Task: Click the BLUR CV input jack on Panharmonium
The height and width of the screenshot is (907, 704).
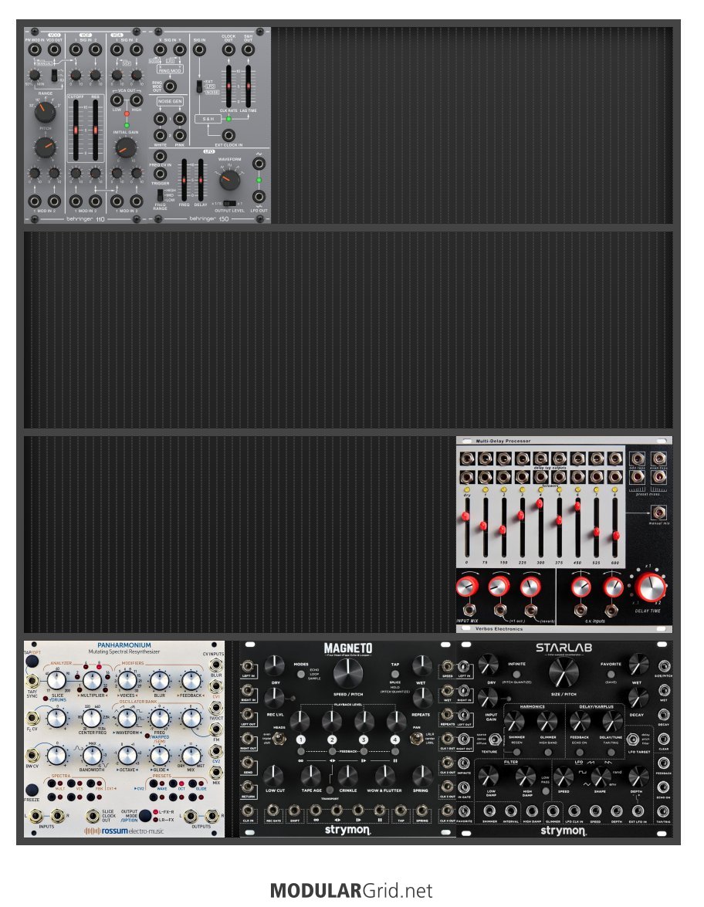Action: click(x=216, y=666)
